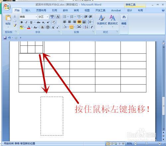This screenshot has width=166, height=146.
Task: Toggle align text right
Action: pyautogui.click(x=74, y=22)
